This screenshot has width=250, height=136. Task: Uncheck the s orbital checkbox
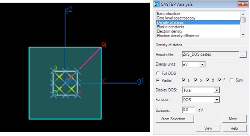pos(184,80)
